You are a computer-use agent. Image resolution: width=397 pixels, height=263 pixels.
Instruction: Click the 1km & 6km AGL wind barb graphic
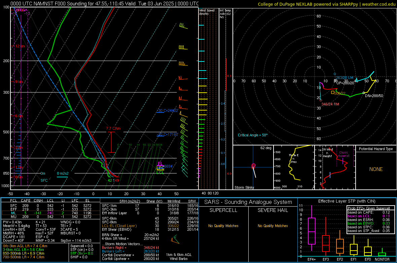pos(175,239)
